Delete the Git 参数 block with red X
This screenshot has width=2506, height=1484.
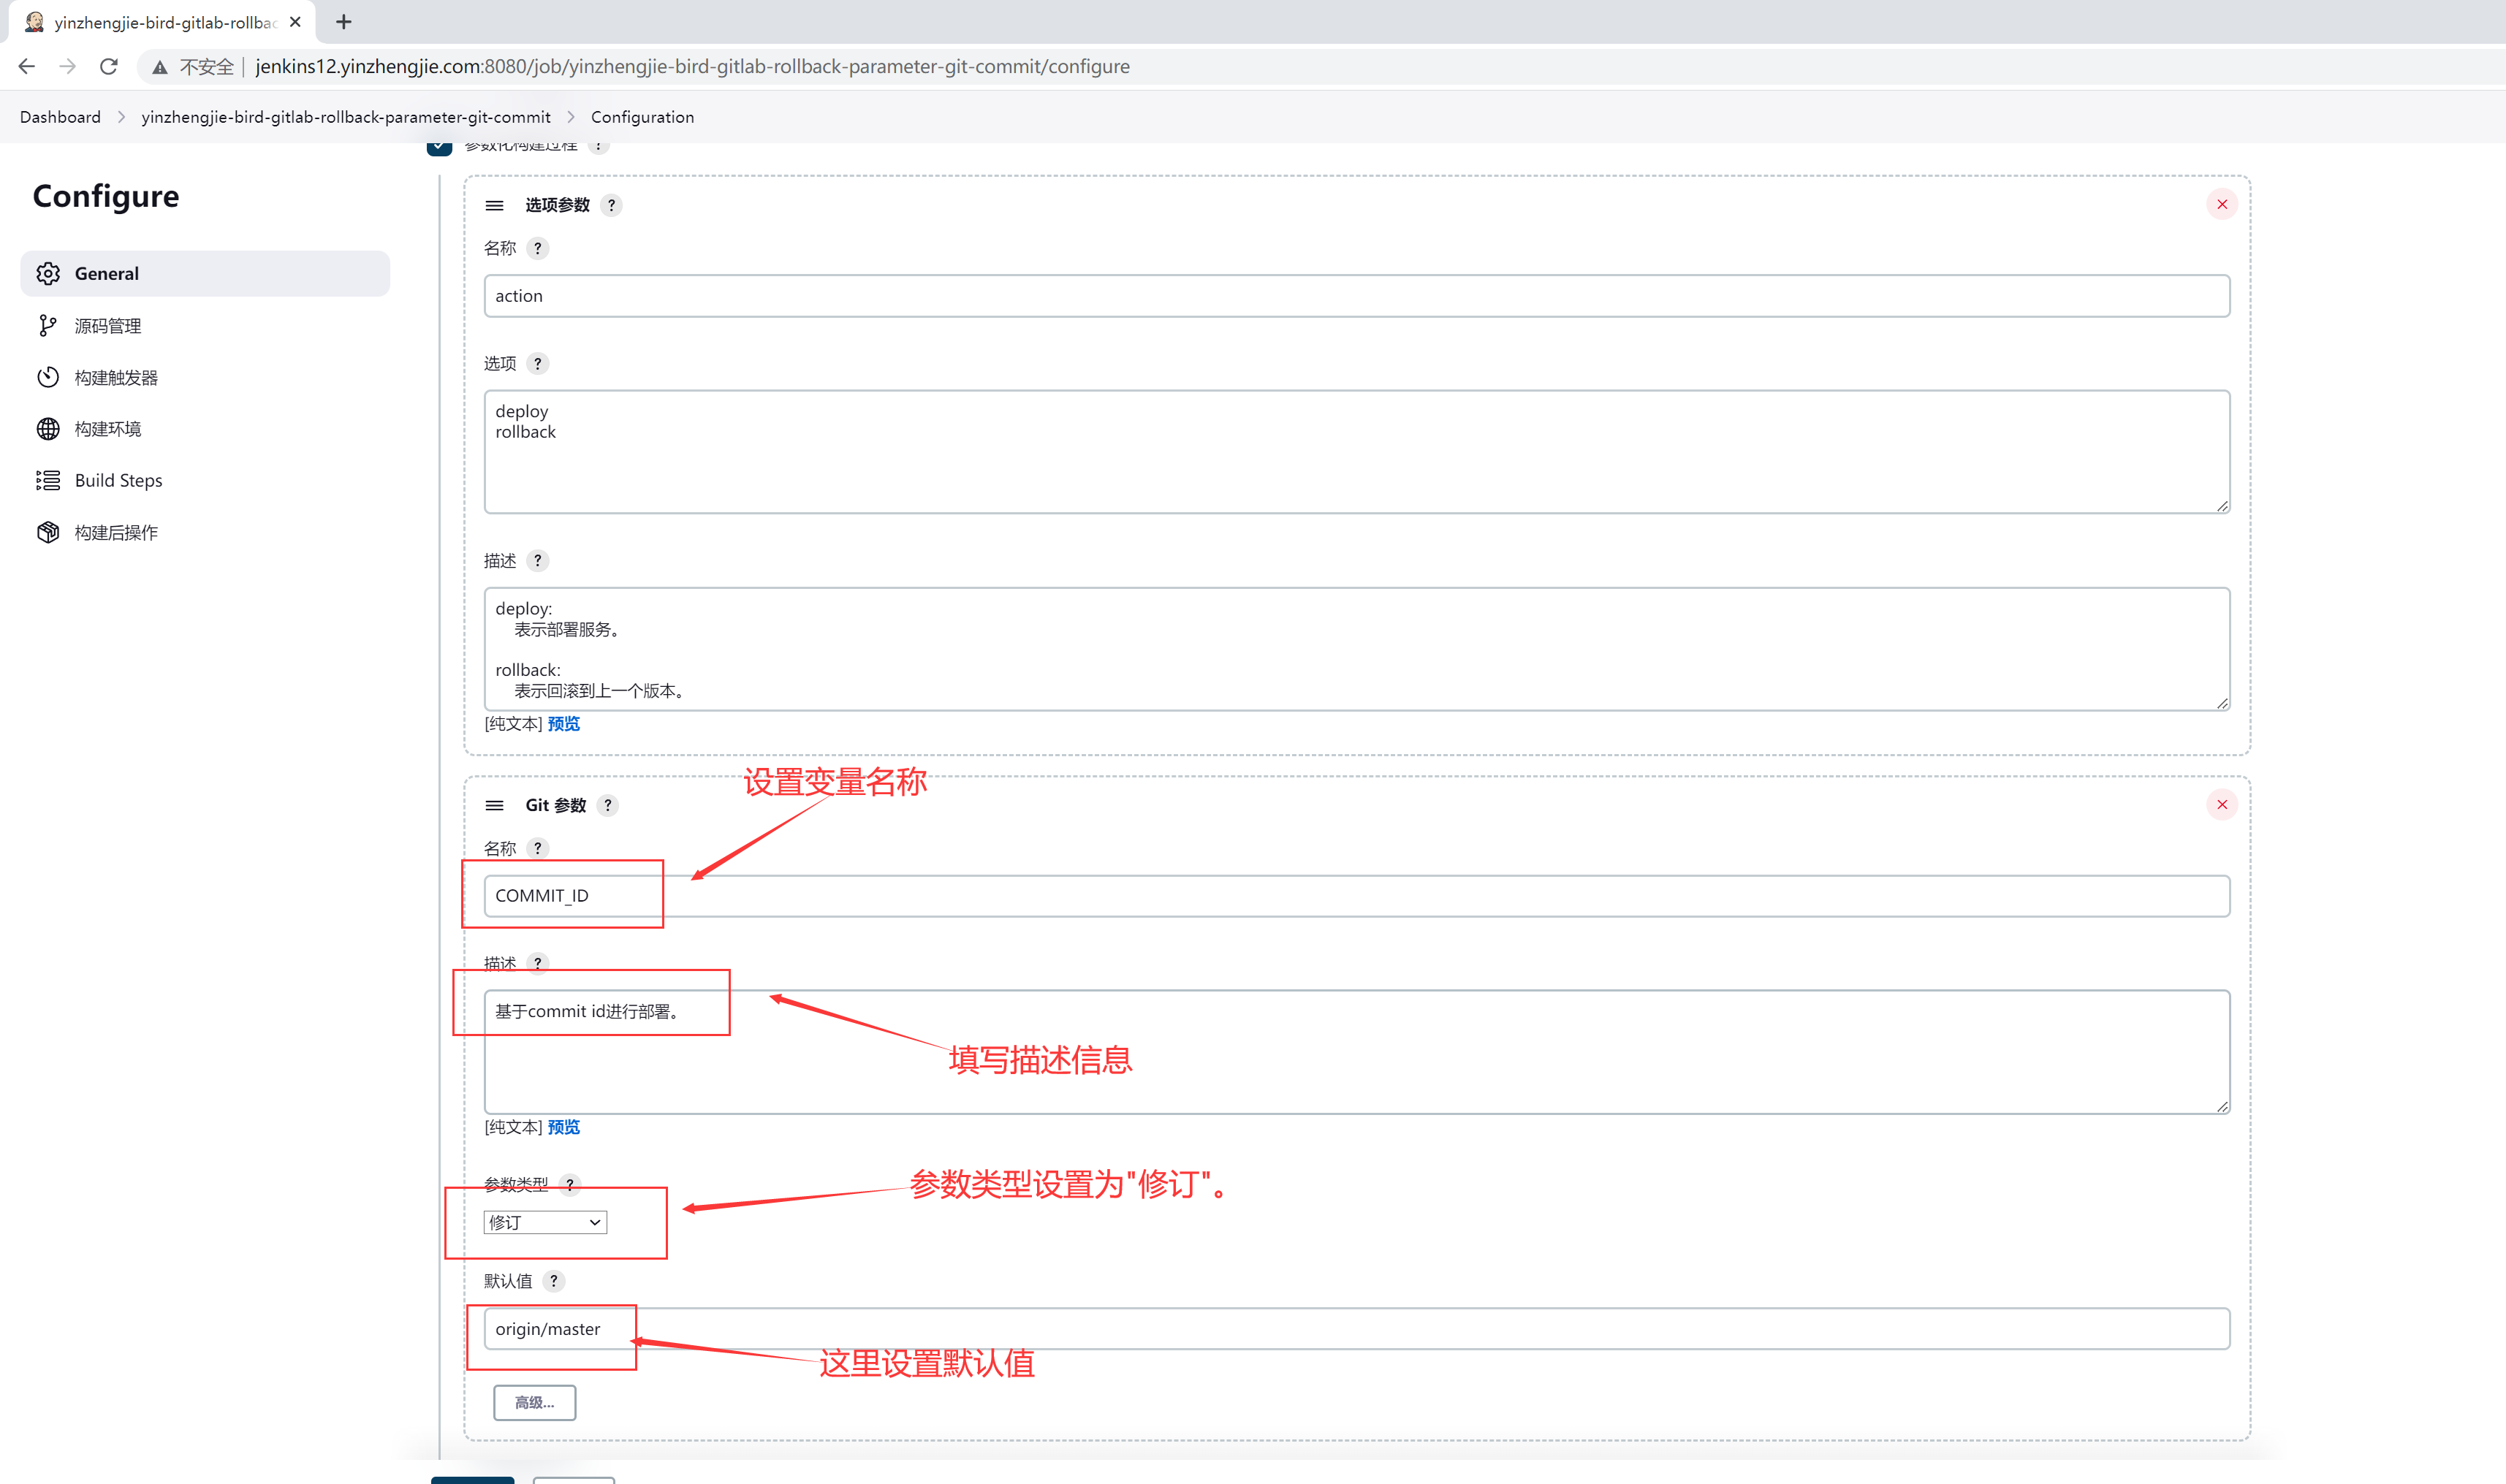click(2221, 804)
